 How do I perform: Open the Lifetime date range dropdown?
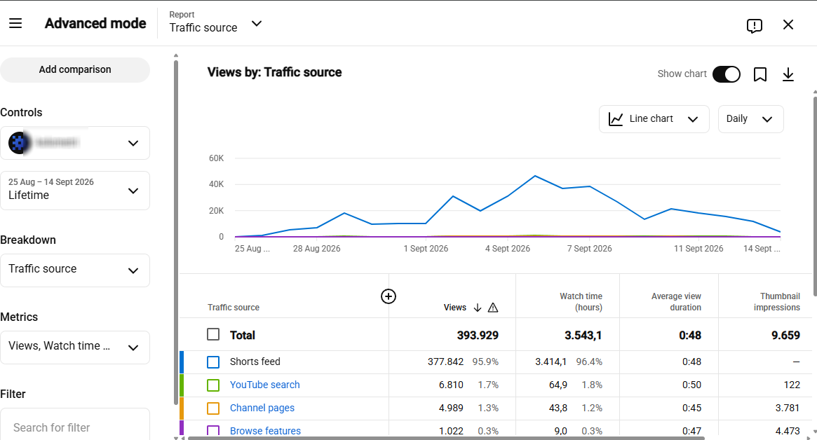75,191
